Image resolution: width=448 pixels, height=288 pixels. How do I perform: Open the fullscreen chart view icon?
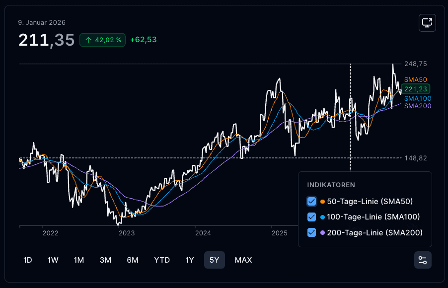427,22
